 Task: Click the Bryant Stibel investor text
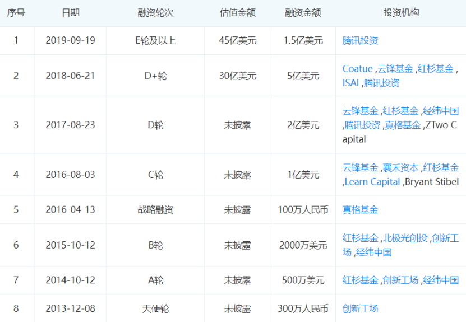click(x=432, y=182)
